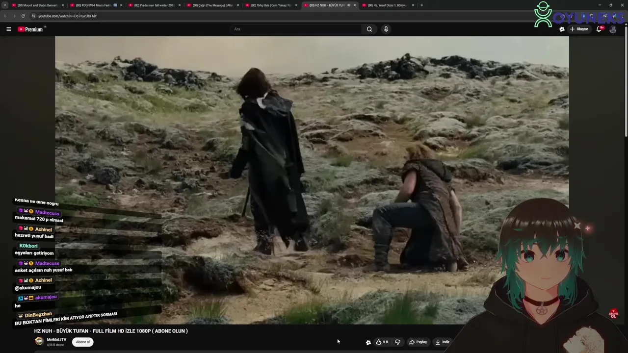
Task: Go to YouTube Premium home logo
Action: point(30,29)
